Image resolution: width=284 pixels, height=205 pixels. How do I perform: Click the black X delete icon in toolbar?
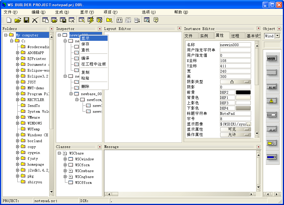tap(35, 20)
